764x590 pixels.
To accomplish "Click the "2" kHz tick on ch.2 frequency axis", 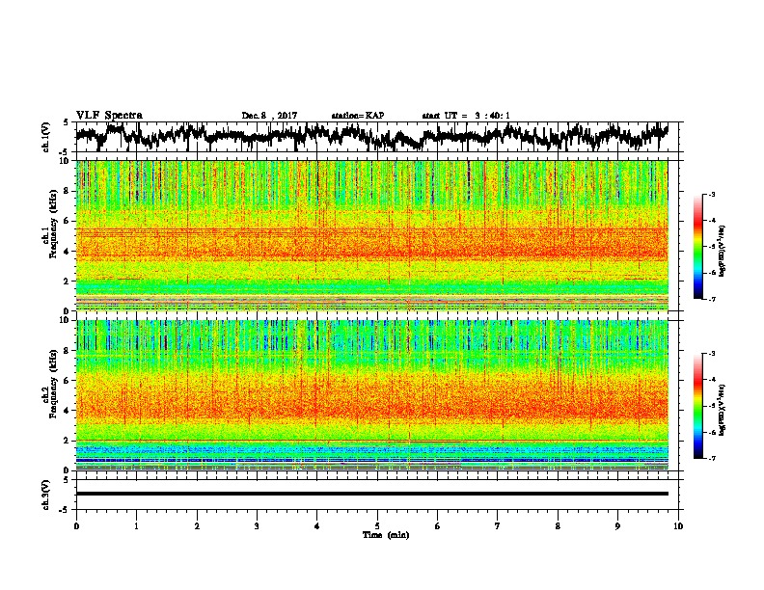I will [68, 441].
